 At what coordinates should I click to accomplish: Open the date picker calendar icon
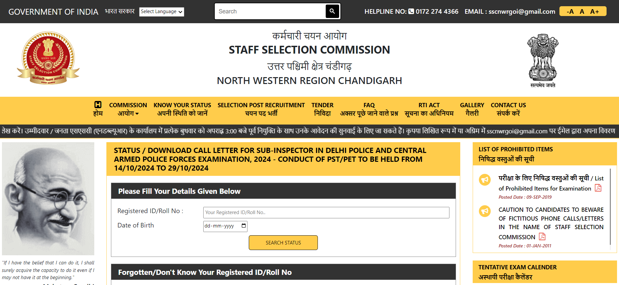[244, 226]
